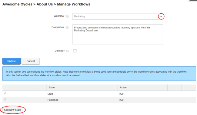197x115 pixels.
Task: Click the True value in Published row
Action: pyautogui.click(x=121, y=100)
